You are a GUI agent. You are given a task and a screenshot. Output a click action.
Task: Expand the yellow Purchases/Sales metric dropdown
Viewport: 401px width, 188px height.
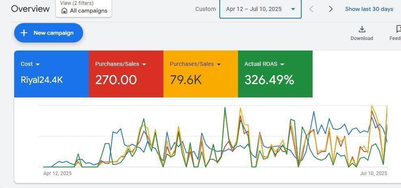click(219, 64)
